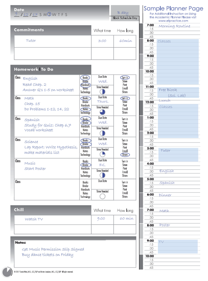Click 'Free Block' at 11:00 in schedule
The height and width of the screenshot is (281, 208).
coord(168,90)
